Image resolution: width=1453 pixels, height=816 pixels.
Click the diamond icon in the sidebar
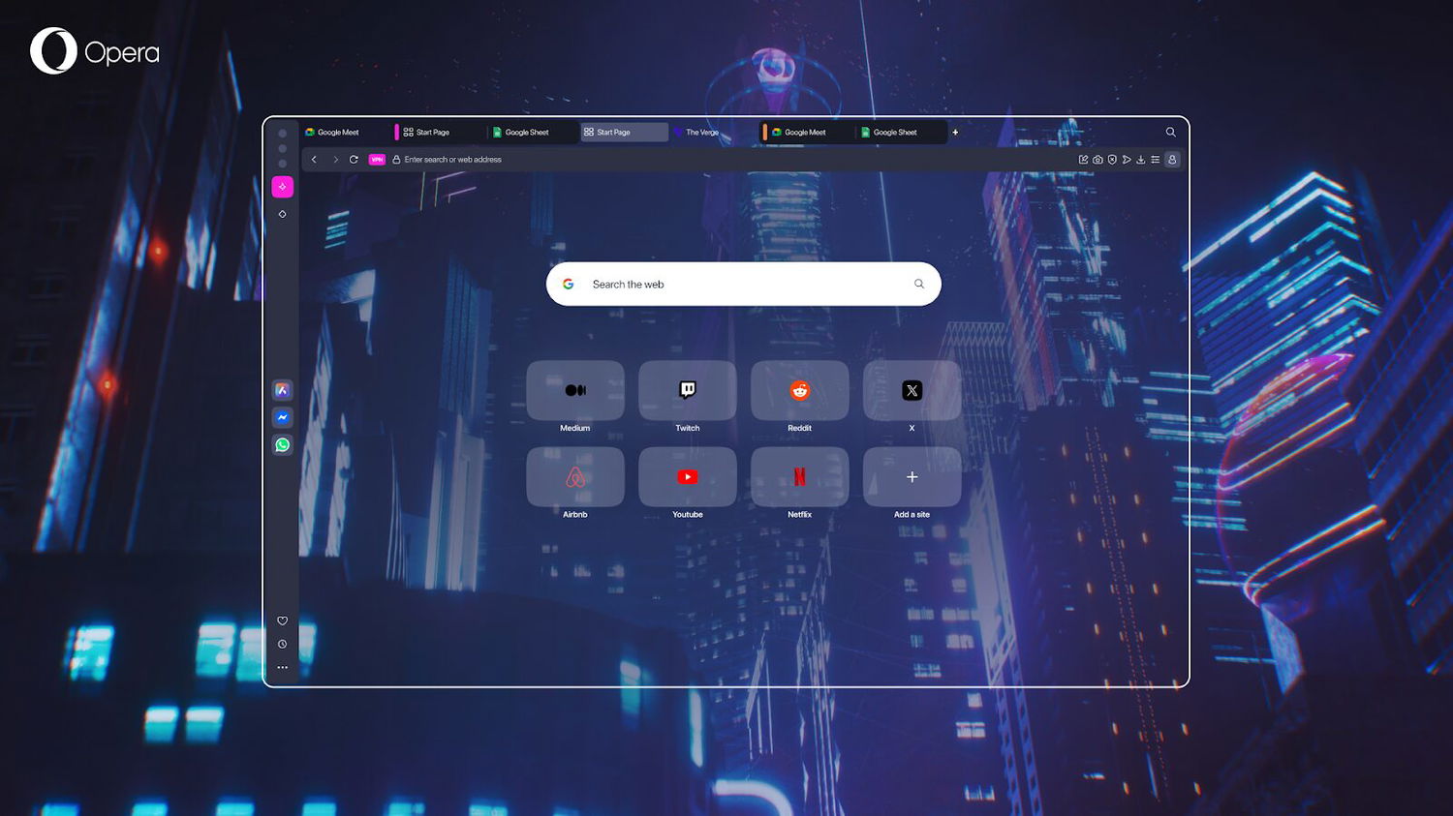[282, 214]
